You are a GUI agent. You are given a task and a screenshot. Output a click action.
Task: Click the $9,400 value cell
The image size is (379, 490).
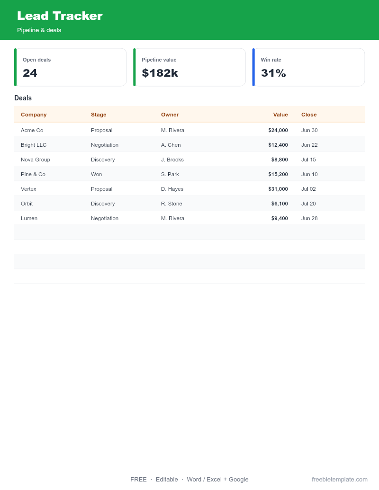(x=280, y=218)
